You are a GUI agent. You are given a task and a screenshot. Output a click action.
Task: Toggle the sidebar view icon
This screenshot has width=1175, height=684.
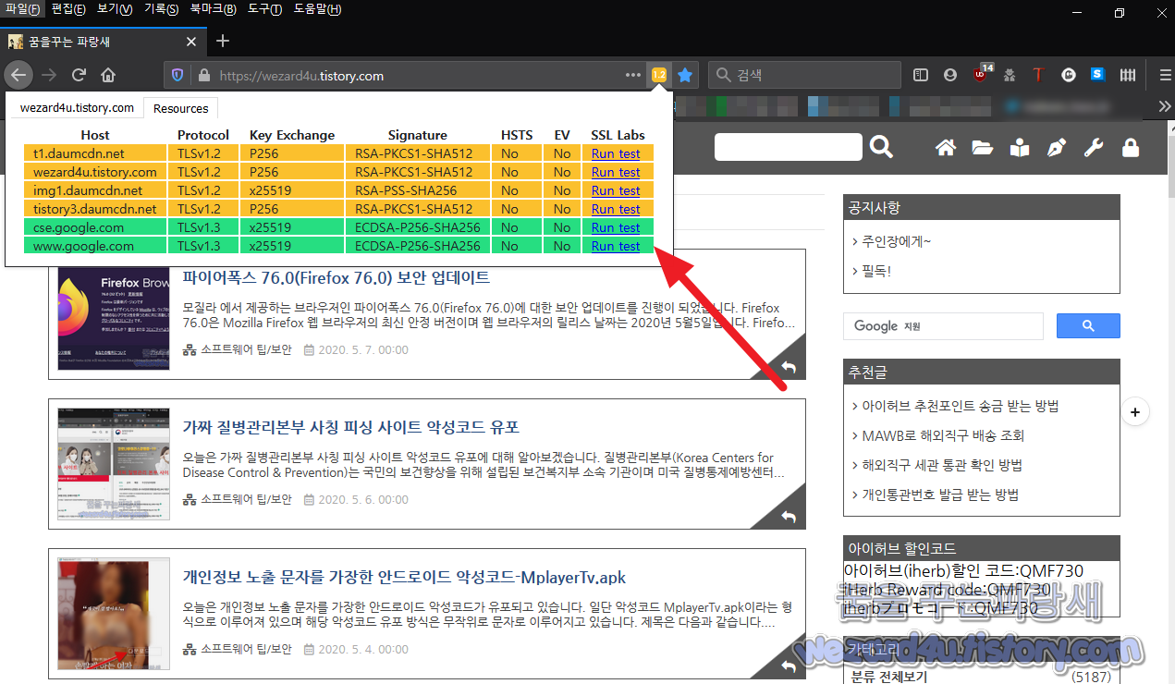coord(921,75)
